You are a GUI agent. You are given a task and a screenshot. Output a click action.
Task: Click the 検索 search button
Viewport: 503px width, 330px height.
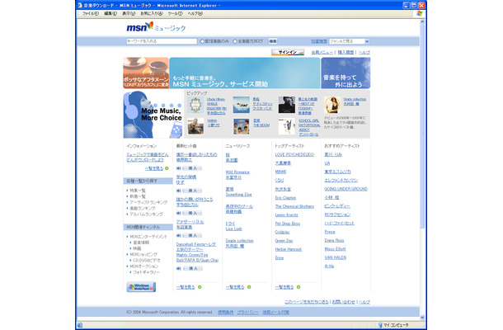[273, 41]
